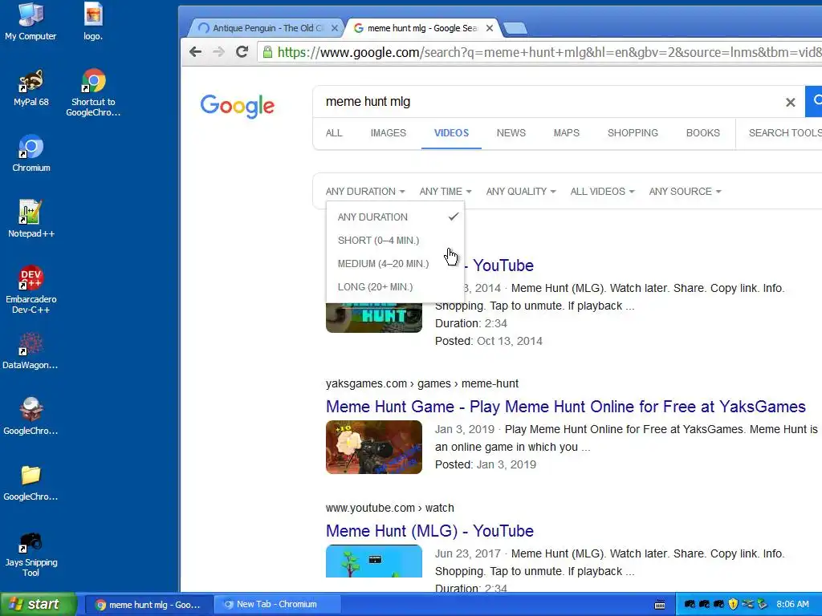Select the MAPS search tab
Screen dimensions: 822x616
[x=566, y=133]
